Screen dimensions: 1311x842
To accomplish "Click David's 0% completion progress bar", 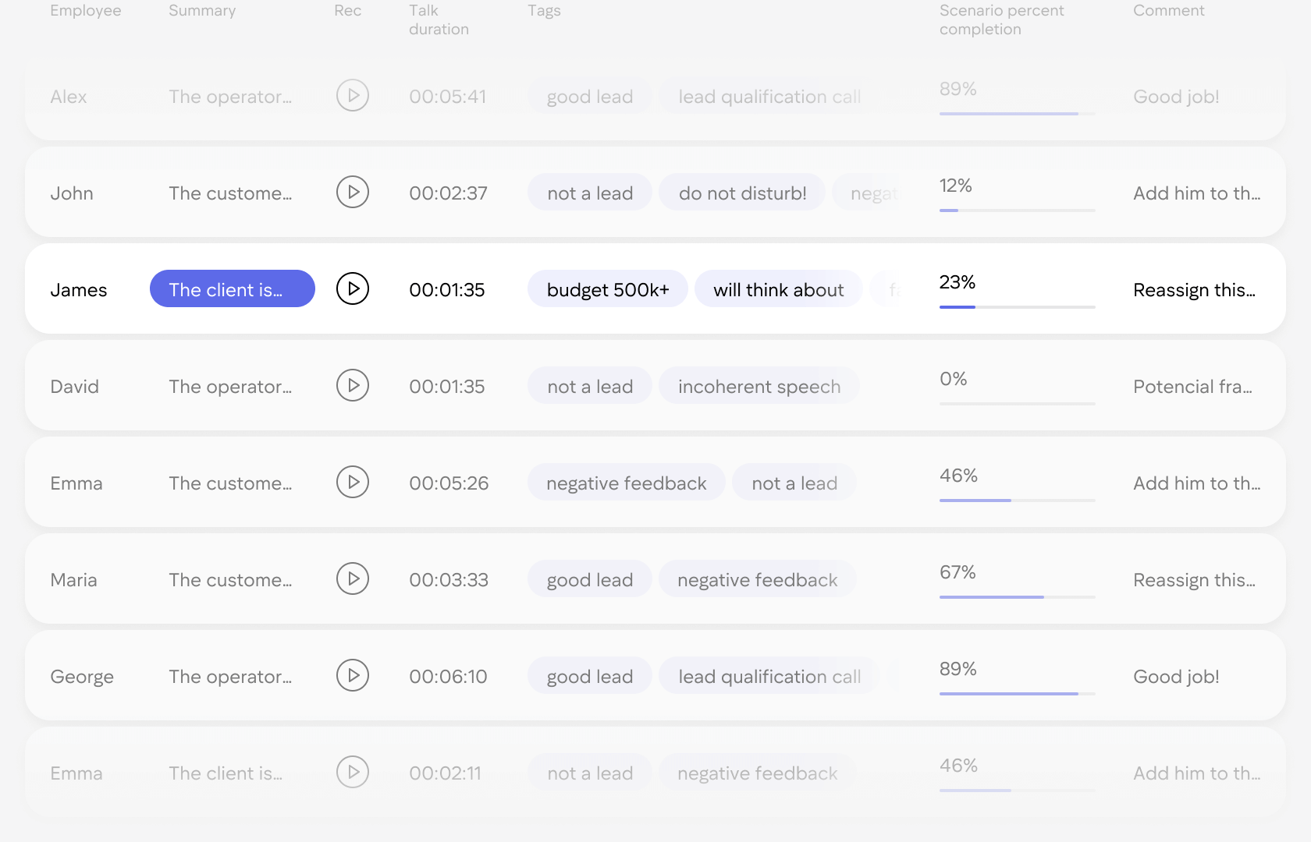I will [1018, 404].
